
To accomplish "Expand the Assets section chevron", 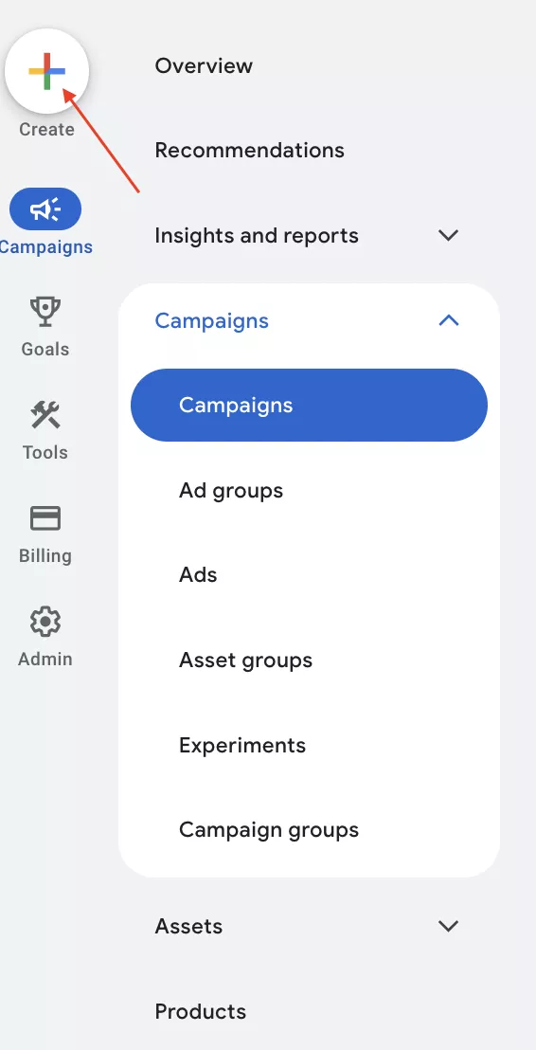I will pos(448,926).
